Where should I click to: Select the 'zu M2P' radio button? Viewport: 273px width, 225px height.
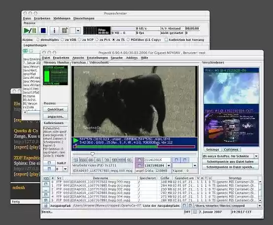[x=79, y=40]
